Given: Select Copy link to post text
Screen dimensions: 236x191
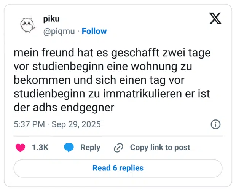Looking at the screenshot, I should coord(160,148).
